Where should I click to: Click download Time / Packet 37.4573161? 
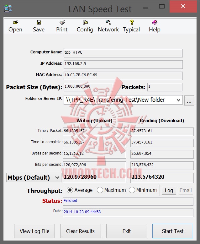point(162,132)
